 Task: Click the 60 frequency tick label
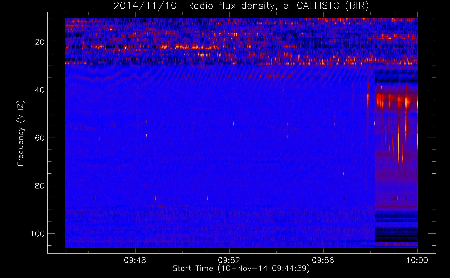tap(40, 138)
